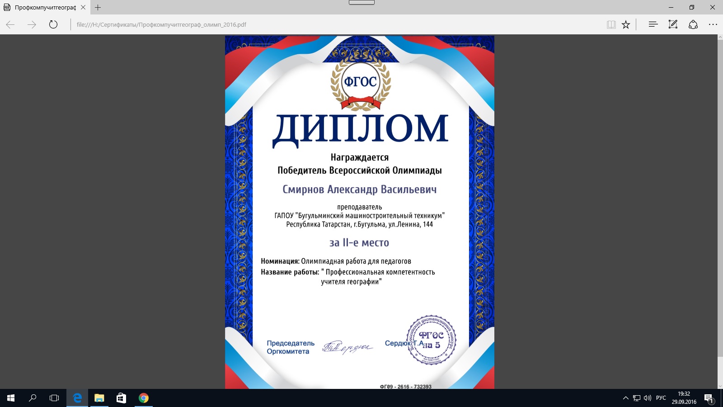Make a Web Note
This screenshot has height=407, width=723.
tap(673, 24)
